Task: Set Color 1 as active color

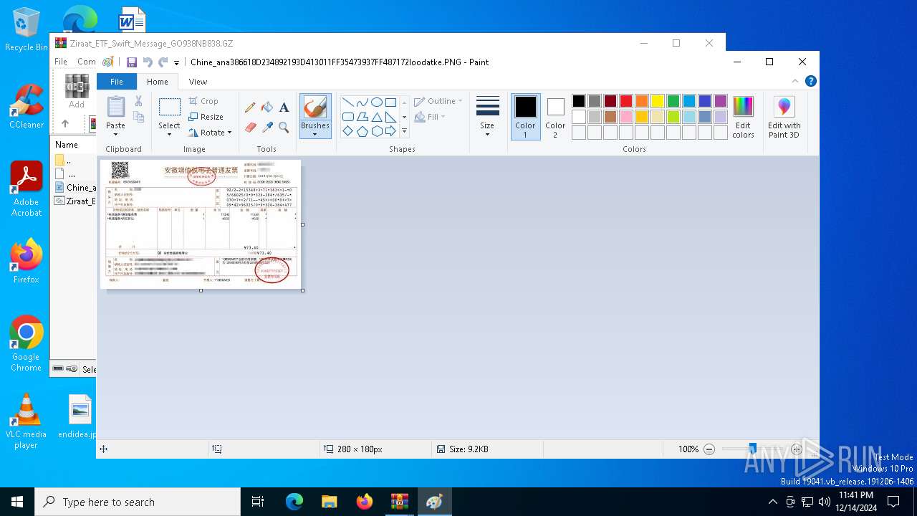Action: 525,117
